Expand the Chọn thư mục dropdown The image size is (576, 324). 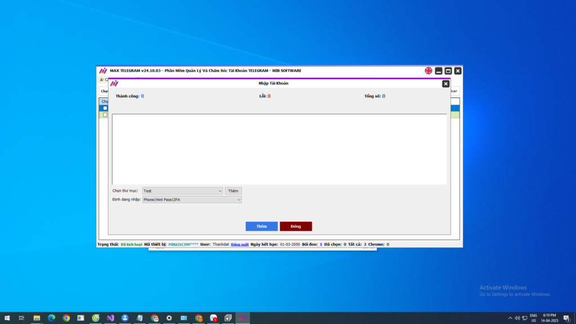(x=220, y=191)
